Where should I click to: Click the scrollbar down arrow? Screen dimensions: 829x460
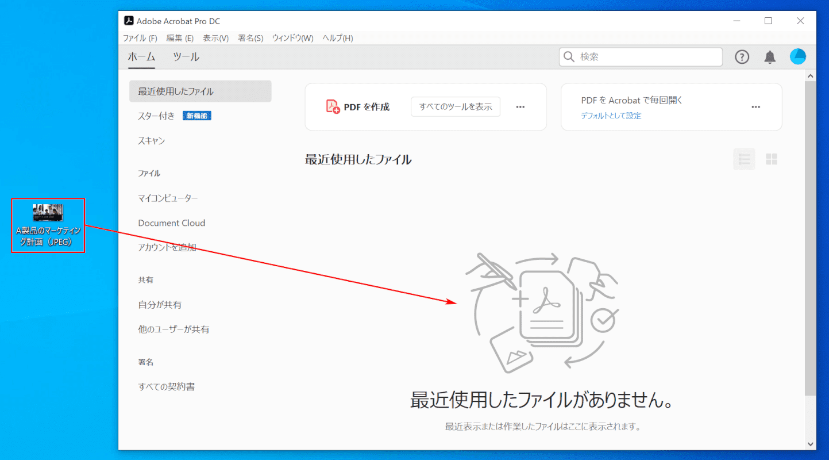pos(811,444)
